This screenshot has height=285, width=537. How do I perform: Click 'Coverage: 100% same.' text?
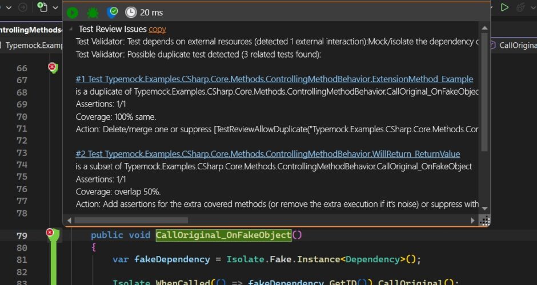pos(116,117)
